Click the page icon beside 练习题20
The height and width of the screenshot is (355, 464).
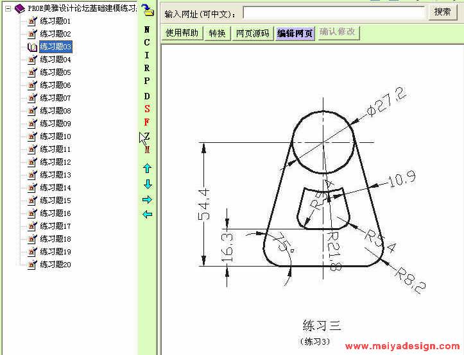point(32,265)
